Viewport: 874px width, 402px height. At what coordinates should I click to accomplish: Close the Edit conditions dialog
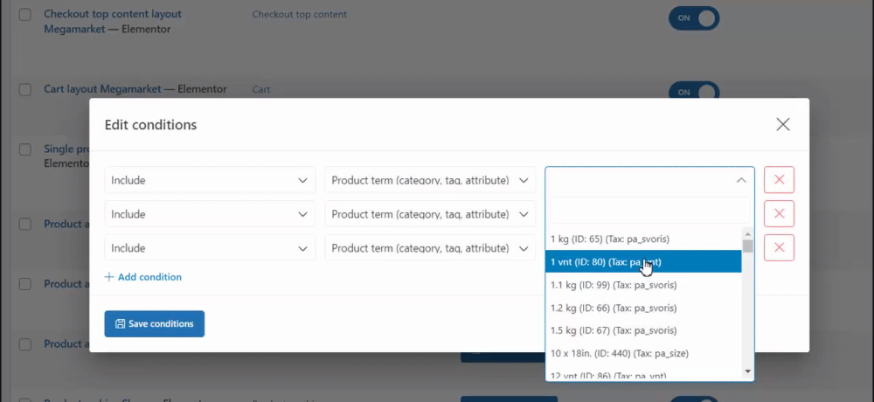point(783,124)
